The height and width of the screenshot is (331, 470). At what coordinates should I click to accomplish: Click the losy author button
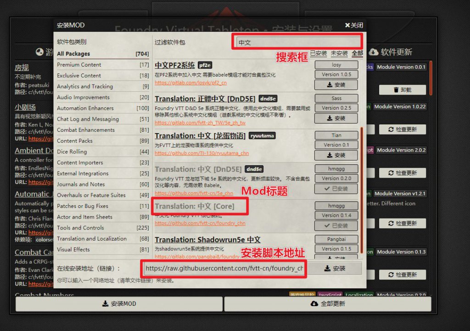click(336, 65)
